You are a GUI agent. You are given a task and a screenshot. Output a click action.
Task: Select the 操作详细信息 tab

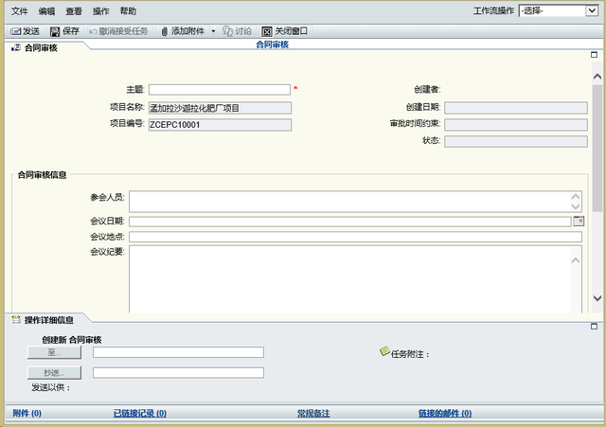pyautogui.click(x=48, y=320)
